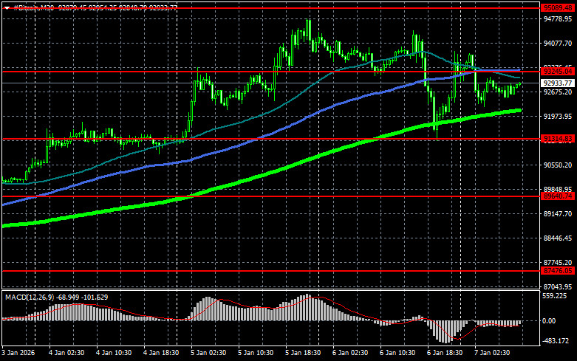Screen dimensions: 577x361
Task: Click the 5 Jan 18:30 time label
Action: pyautogui.click(x=303, y=353)
